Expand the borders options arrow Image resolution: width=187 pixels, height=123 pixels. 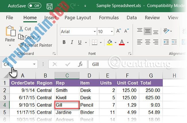click(101, 42)
